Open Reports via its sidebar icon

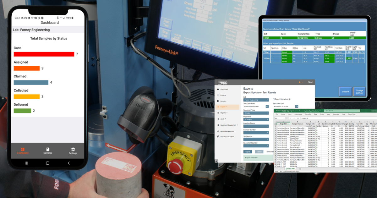tap(218, 113)
